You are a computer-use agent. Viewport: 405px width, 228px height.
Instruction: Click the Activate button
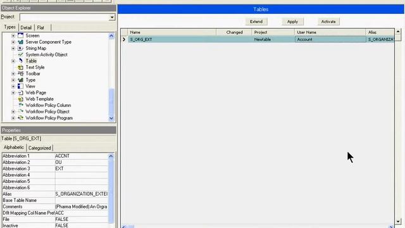328,22
